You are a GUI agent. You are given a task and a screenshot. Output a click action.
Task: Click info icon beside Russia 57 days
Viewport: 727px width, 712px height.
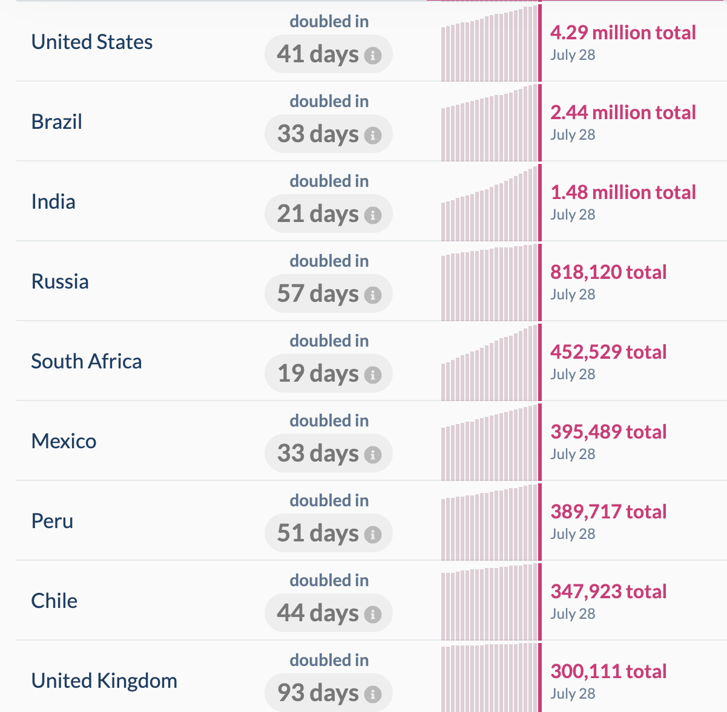pyautogui.click(x=373, y=295)
